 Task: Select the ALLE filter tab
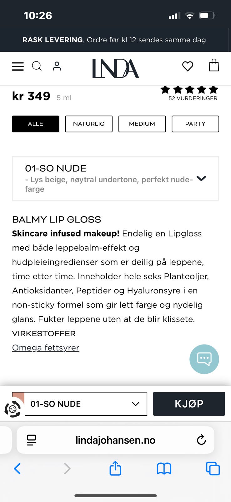(x=35, y=124)
